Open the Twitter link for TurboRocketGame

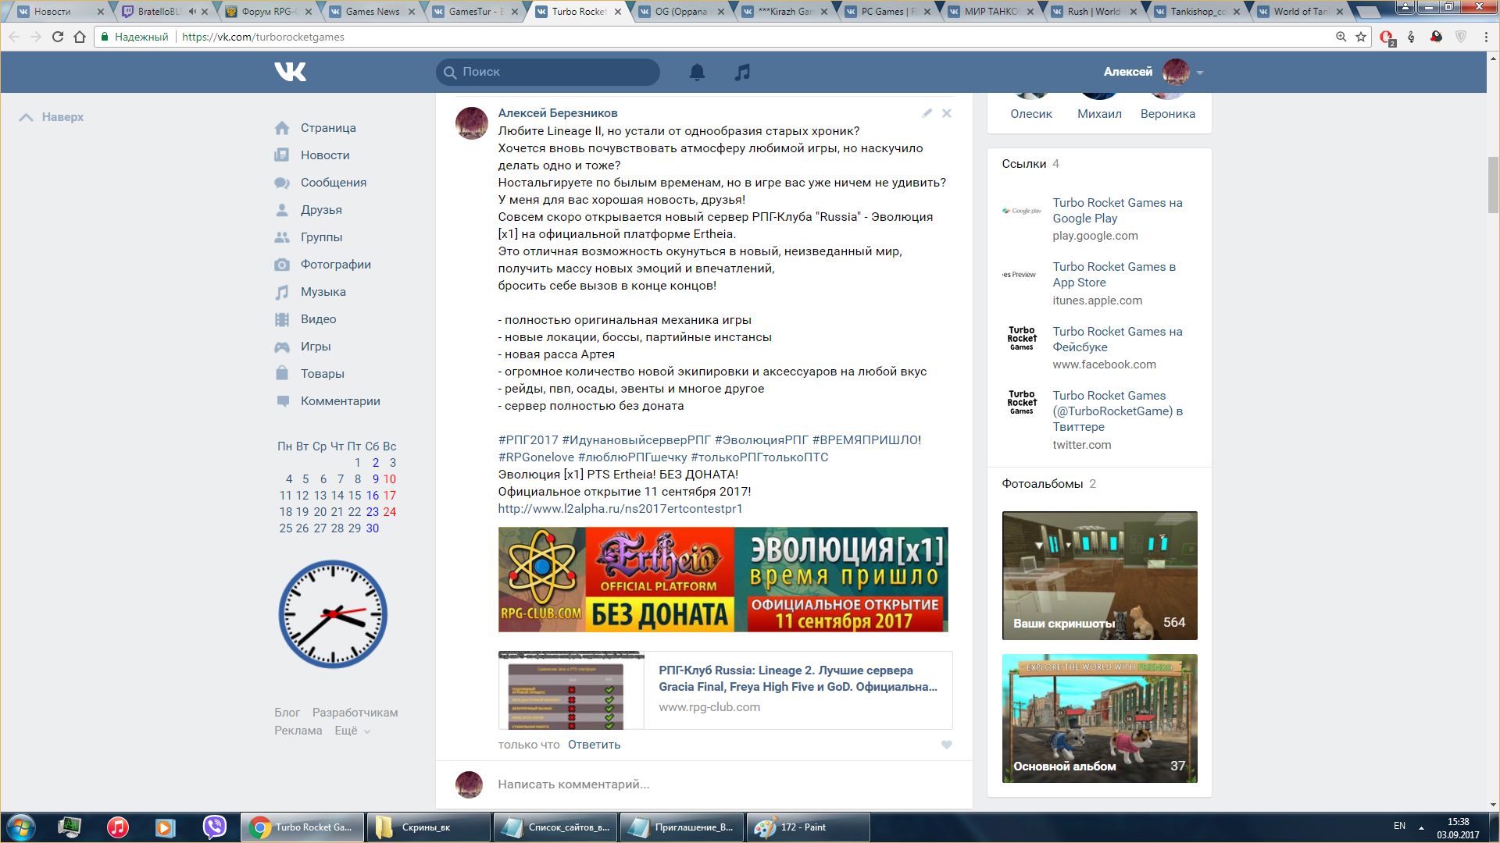(1117, 411)
